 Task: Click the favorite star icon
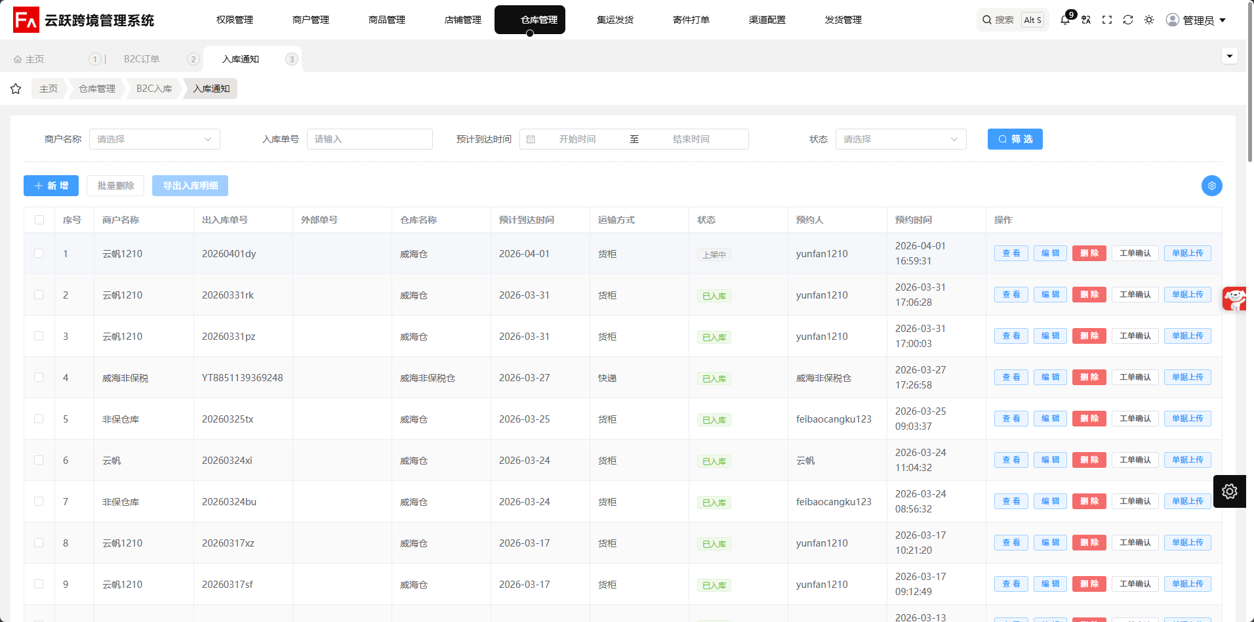pos(16,89)
